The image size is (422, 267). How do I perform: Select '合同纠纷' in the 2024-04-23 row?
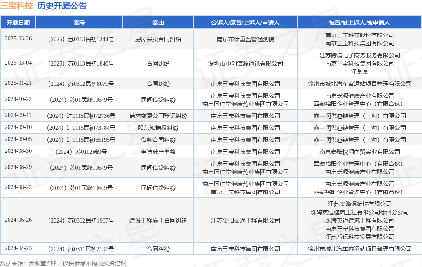(158, 249)
